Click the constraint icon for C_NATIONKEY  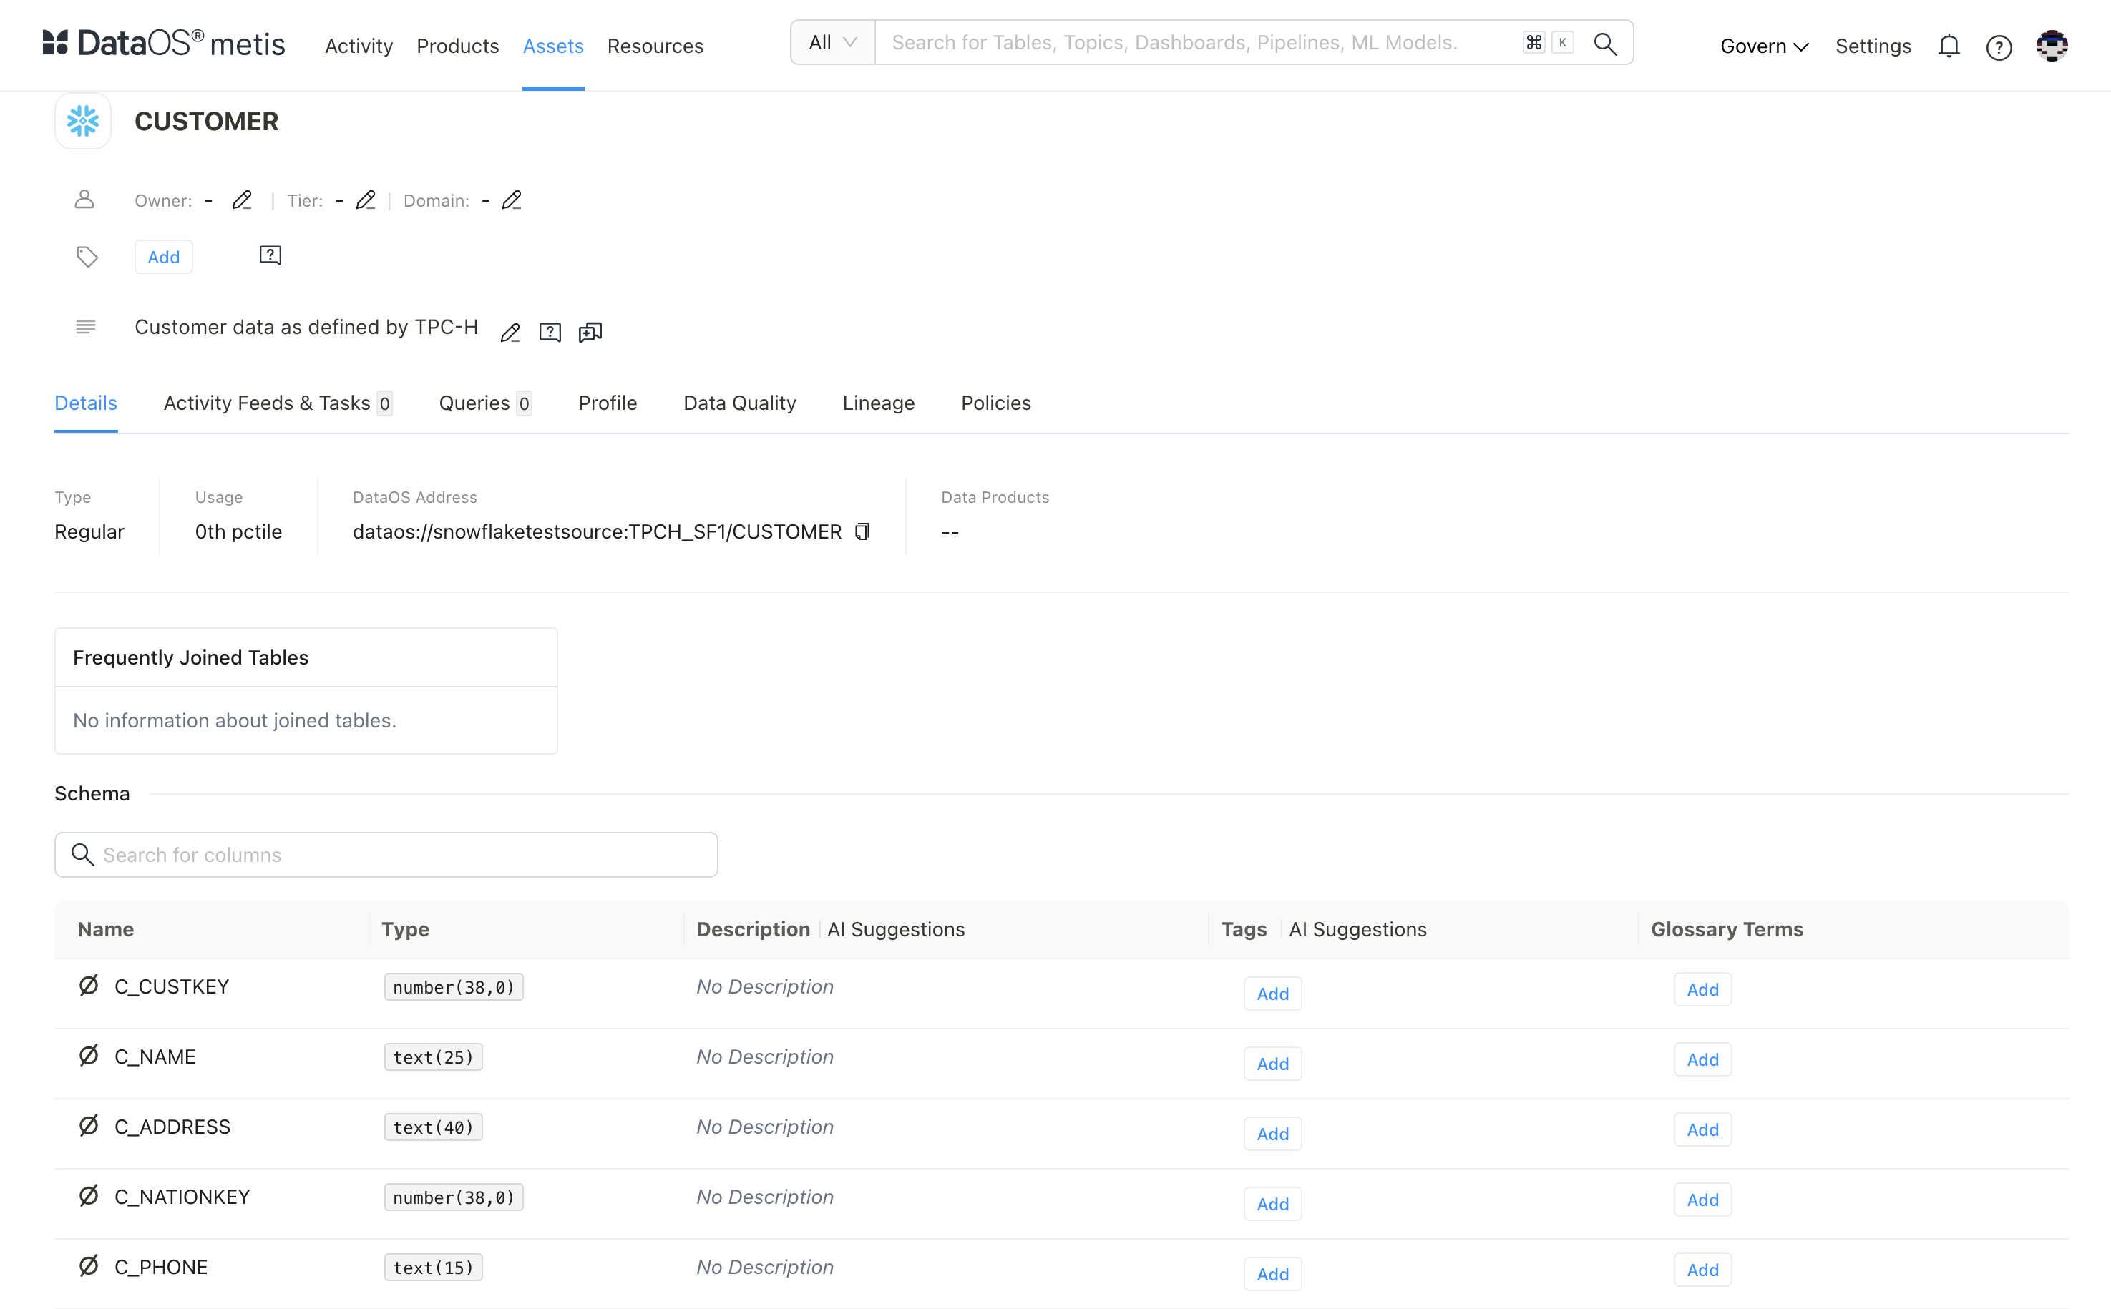point(88,1195)
